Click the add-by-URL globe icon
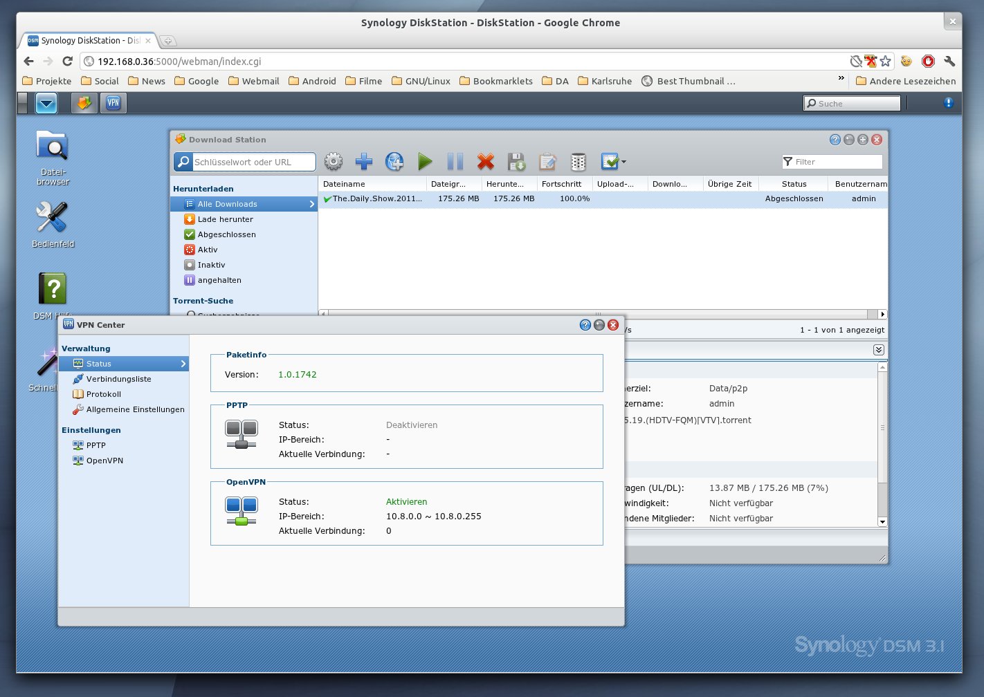The width and height of the screenshot is (984, 697). (394, 162)
